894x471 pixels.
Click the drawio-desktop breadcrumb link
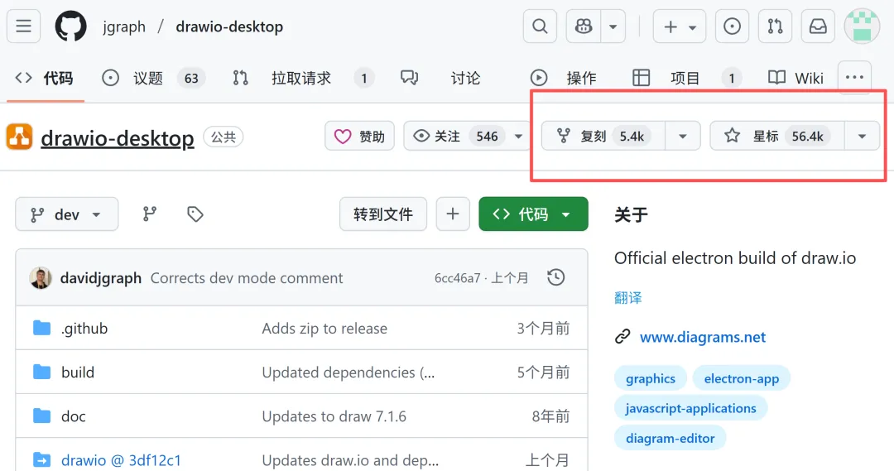(x=229, y=26)
